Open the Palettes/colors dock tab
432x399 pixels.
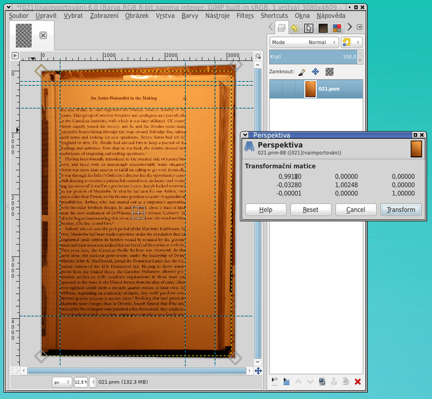[x=337, y=28]
